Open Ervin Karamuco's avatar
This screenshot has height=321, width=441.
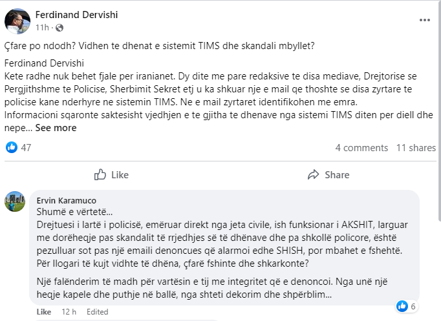click(15, 202)
